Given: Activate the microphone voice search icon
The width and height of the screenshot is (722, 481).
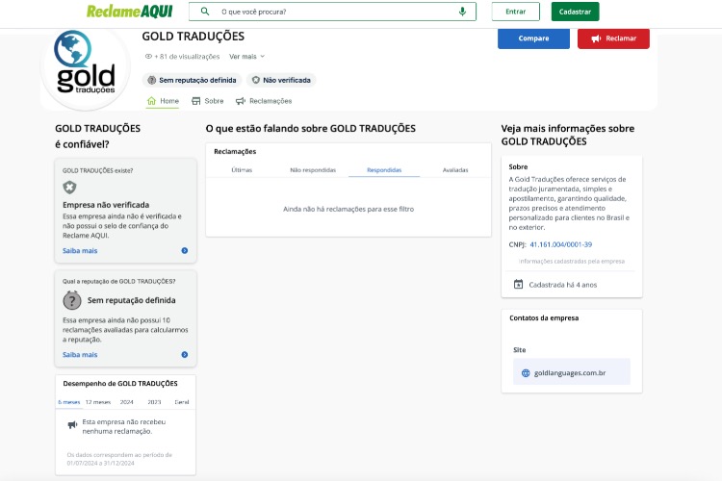Looking at the screenshot, I should pos(462,12).
